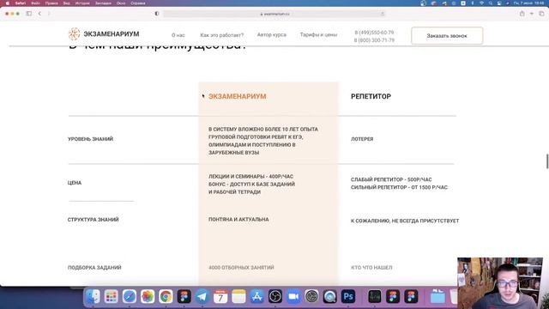Click the 8 (800) phone number
Viewport: 549px width, 309px height.
tap(374, 40)
